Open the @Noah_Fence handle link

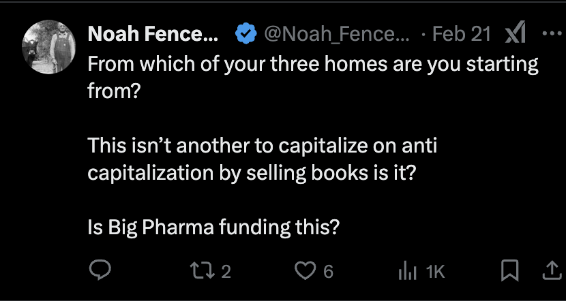[x=337, y=34]
